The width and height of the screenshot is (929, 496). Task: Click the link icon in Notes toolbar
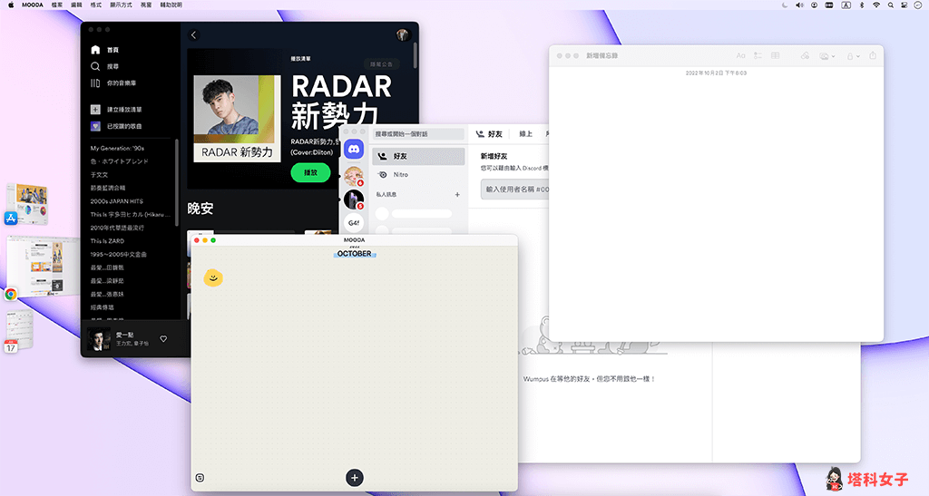pos(805,55)
